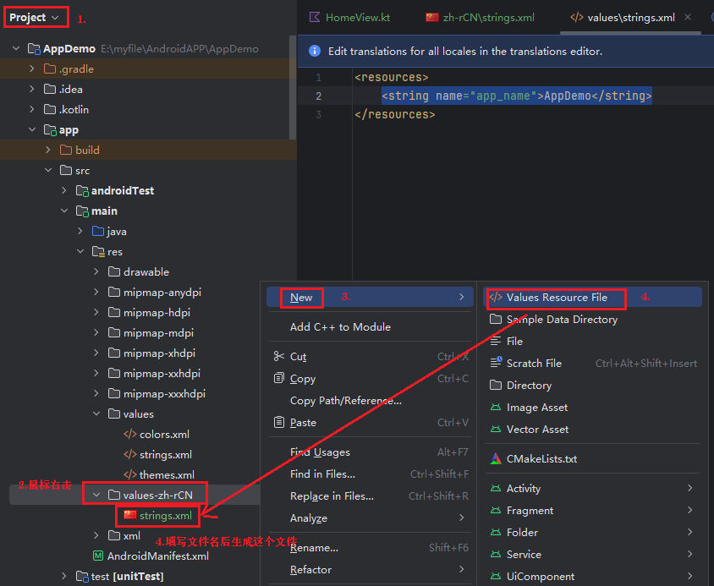This screenshot has width=714, height=586.
Task: Choose Copy Path/Reference...
Action: (371, 401)
